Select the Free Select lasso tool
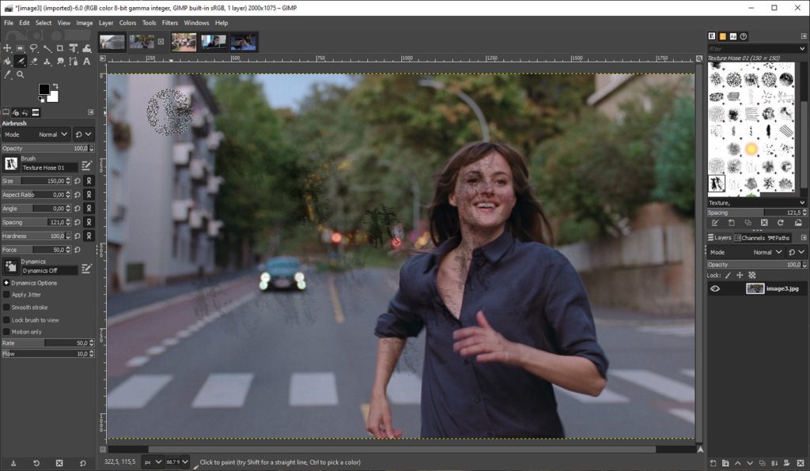This screenshot has height=471, width=810. pyautogui.click(x=33, y=48)
